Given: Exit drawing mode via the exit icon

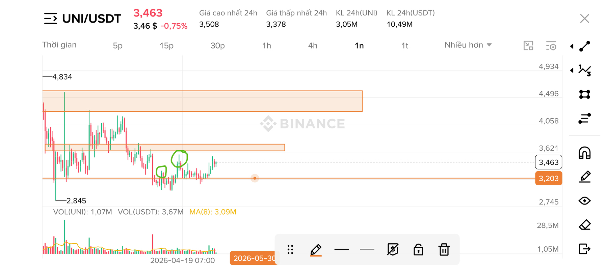Looking at the screenshot, I should tap(584, 249).
